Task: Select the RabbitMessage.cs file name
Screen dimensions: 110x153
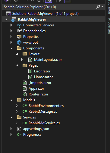Action: [43, 111]
